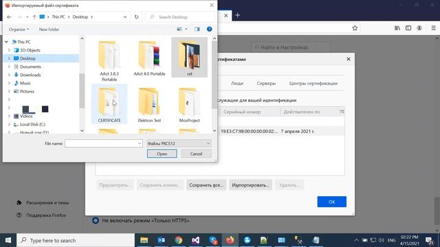Viewport: 440px width, 247px height.
Task: Switch to the Люди tab
Action: click(x=237, y=84)
